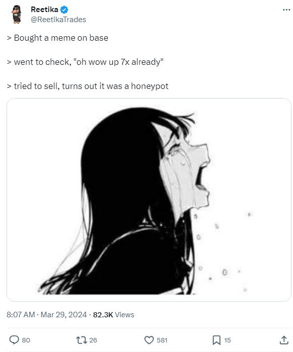Click the "oh wow up 7x already" line
Screen dimensions: 293x352
[x=118, y=62]
